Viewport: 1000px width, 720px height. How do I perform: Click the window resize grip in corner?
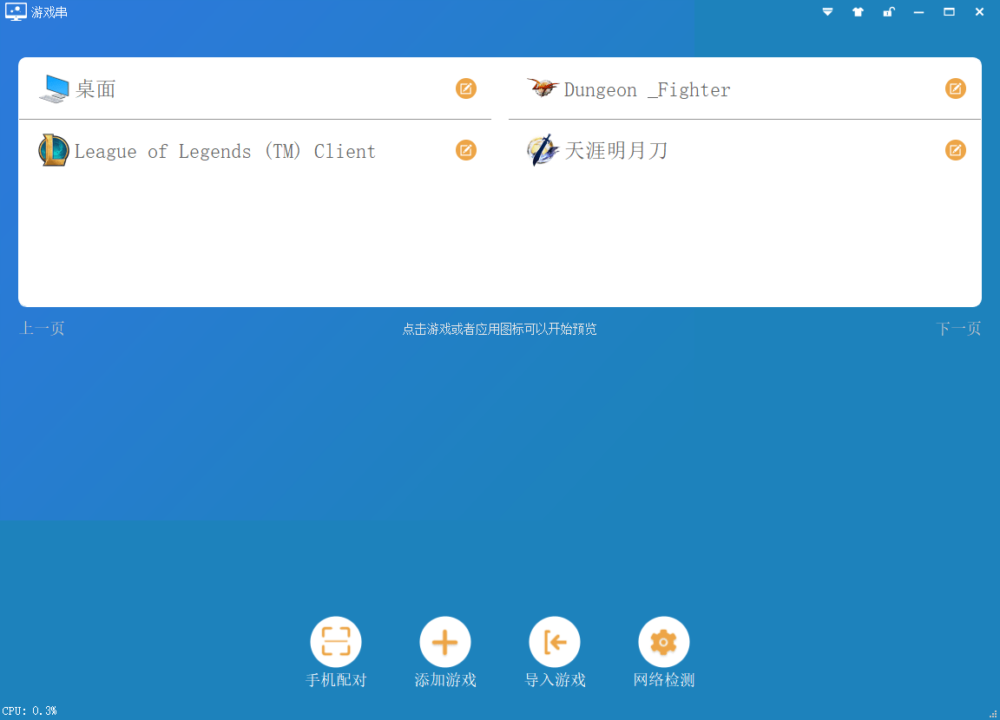point(993,714)
